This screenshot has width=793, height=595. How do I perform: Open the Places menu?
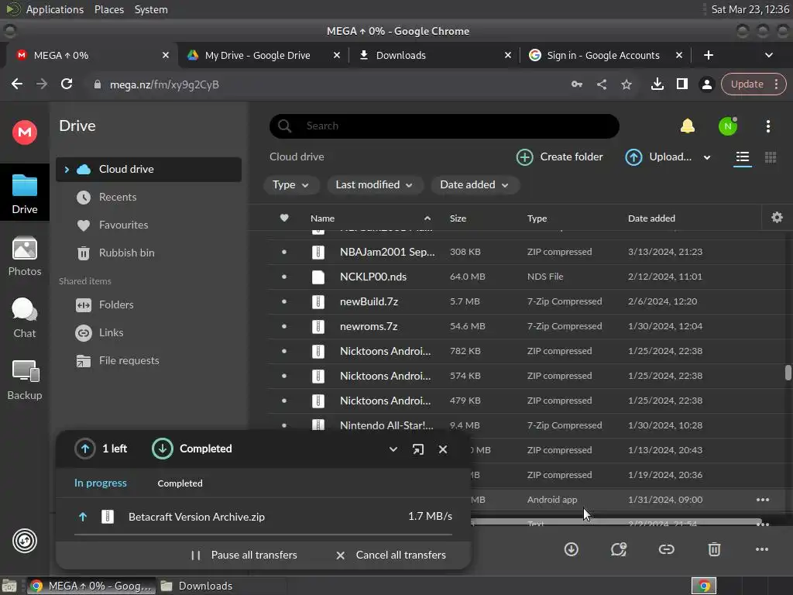(x=108, y=9)
